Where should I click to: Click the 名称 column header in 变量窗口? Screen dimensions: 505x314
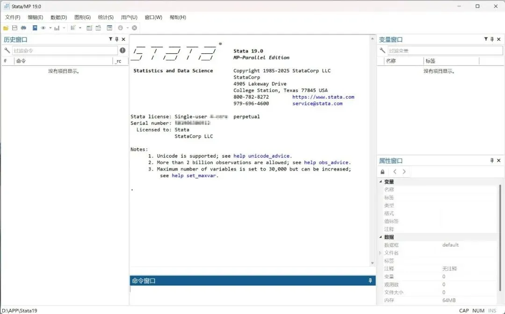404,61
